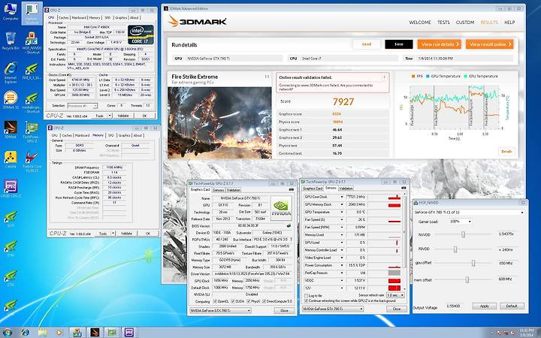
Task: Open the Windows Start button
Action: 7,333
